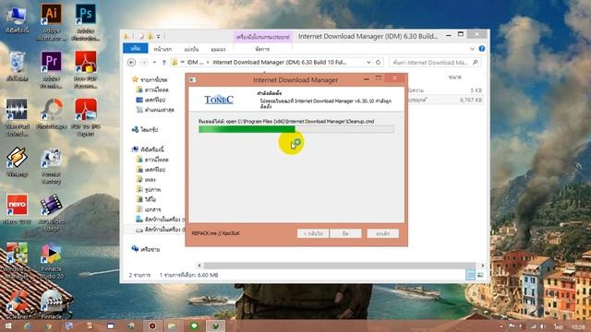Click the middle Next button in installer
Screen dimensions: 591x332
(345, 233)
